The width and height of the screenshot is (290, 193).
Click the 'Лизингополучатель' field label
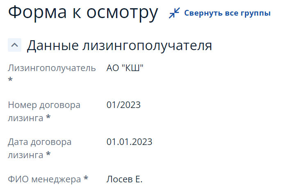[52, 68]
